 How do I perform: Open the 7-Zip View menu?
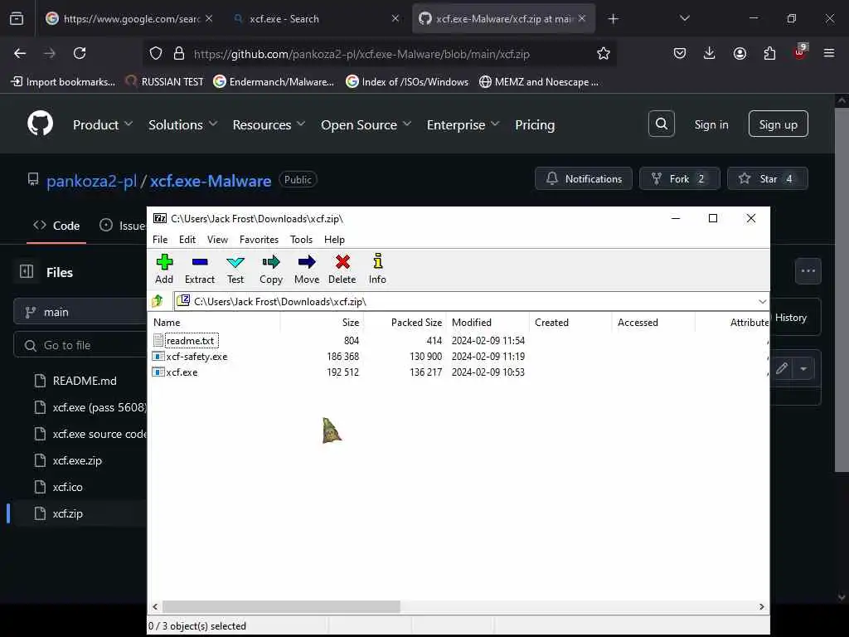point(218,240)
